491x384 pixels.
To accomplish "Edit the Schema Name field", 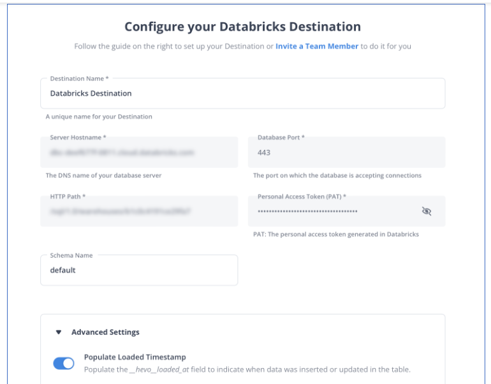I will 139,270.
